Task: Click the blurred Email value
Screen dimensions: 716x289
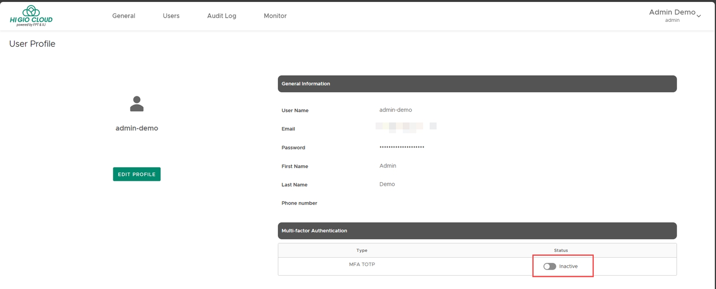Action: pyautogui.click(x=405, y=128)
